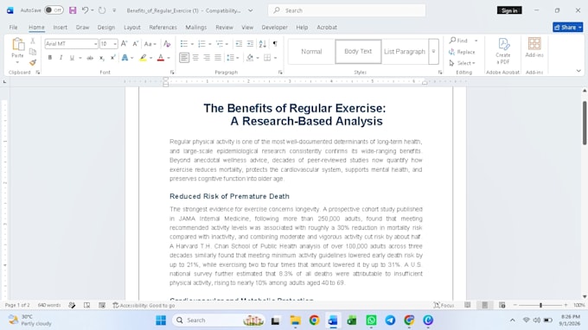This screenshot has height=330, width=588.
Task: Center align the paragraph
Action: point(195,58)
